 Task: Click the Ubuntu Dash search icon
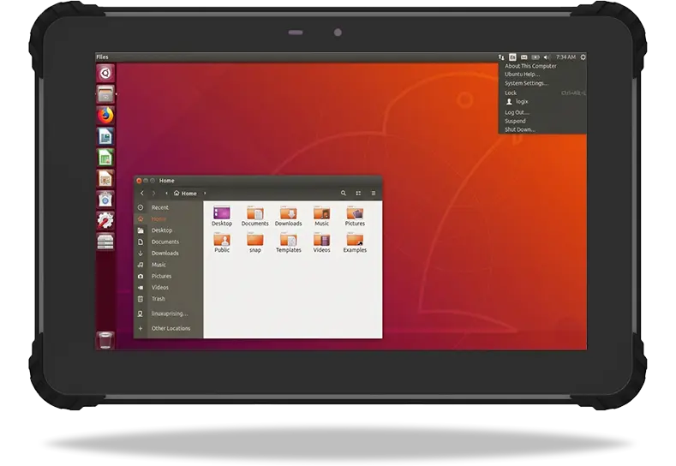[105, 73]
